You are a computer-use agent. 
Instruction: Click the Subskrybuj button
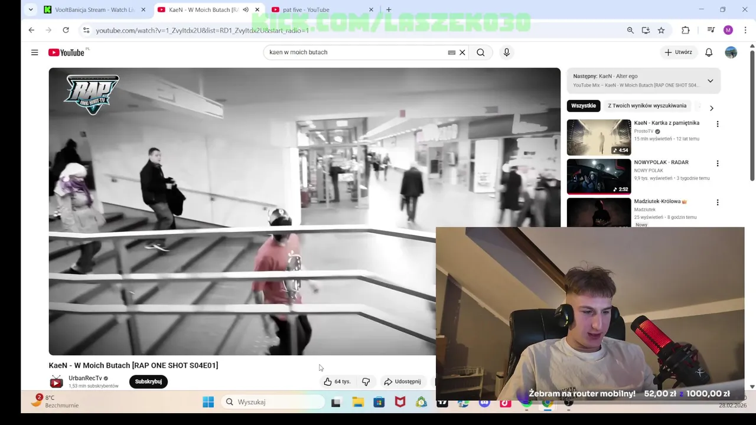click(148, 381)
